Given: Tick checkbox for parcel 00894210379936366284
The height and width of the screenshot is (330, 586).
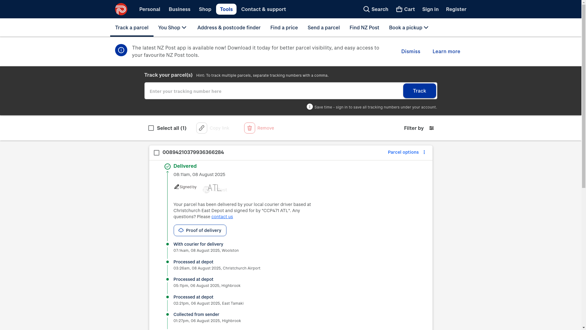Looking at the screenshot, I should click(x=156, y=153).
